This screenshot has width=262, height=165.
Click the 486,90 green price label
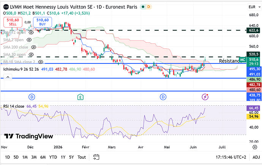point(254,79)
